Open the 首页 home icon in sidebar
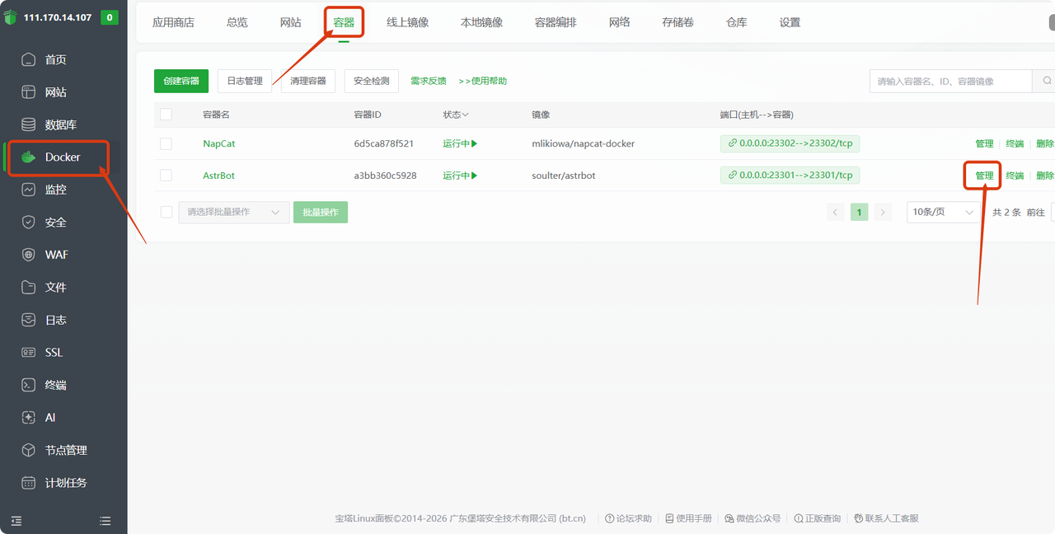 tap(29, 59)
